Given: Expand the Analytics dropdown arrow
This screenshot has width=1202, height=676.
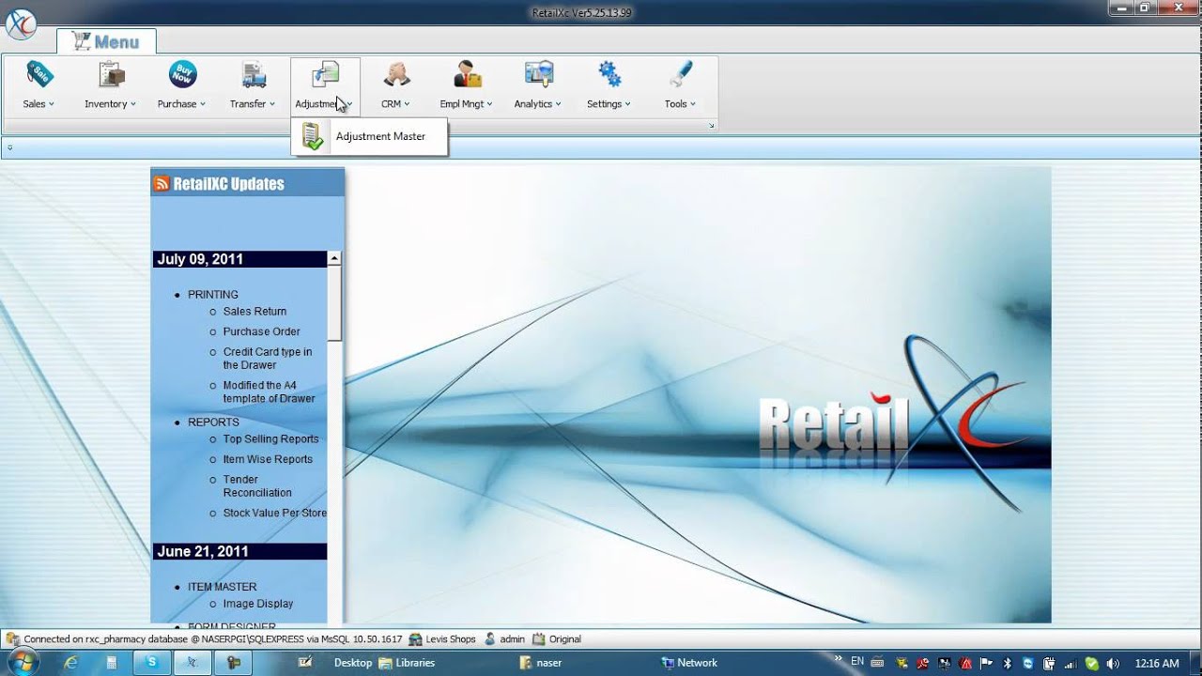Looking at the screenshot, I should click(558, 104).
